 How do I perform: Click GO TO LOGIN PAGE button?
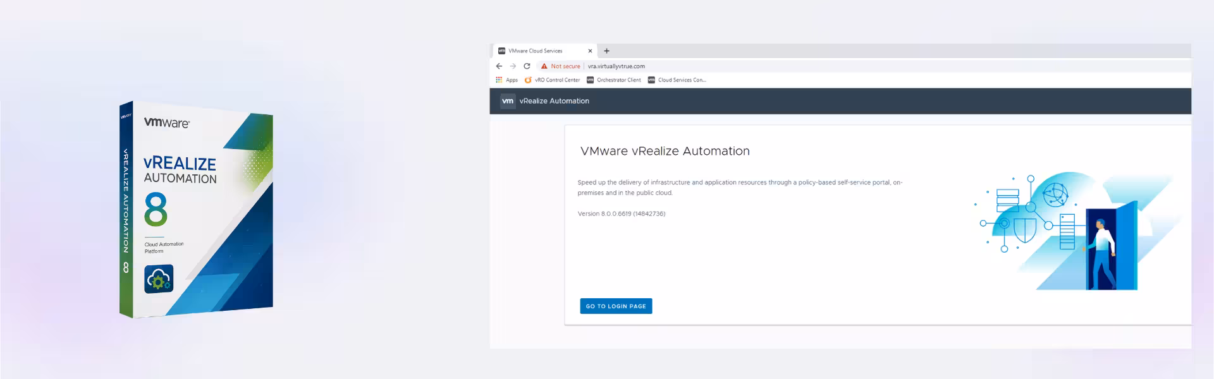point(616,306)
